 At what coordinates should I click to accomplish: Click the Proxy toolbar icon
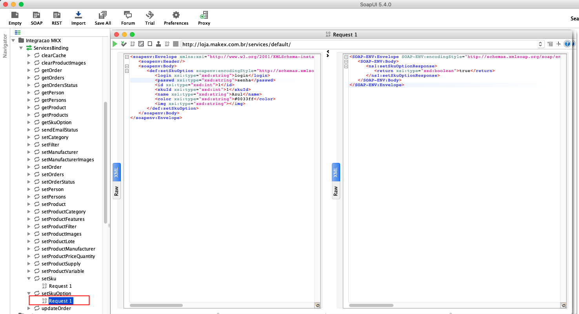pyautogui.click(x=204, y=18)
